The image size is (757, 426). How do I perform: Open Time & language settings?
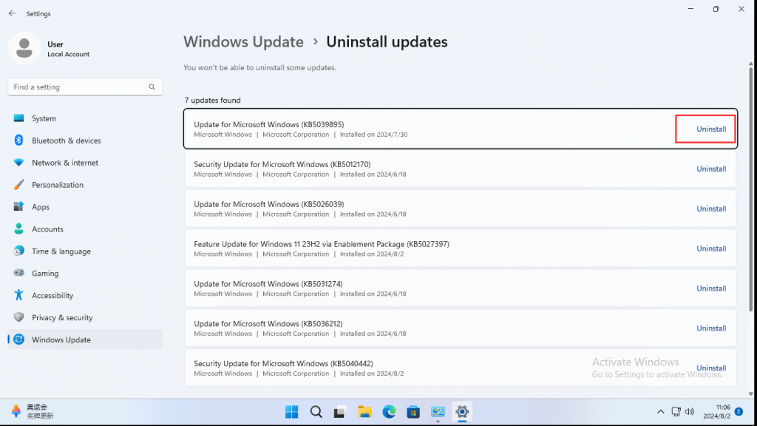[x=85, y=251]
